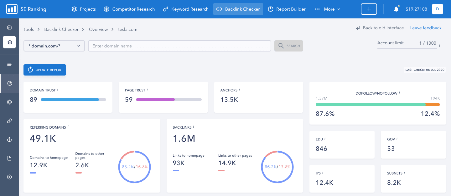
Task: Click the Search button
Action: [x=289, y=46]
